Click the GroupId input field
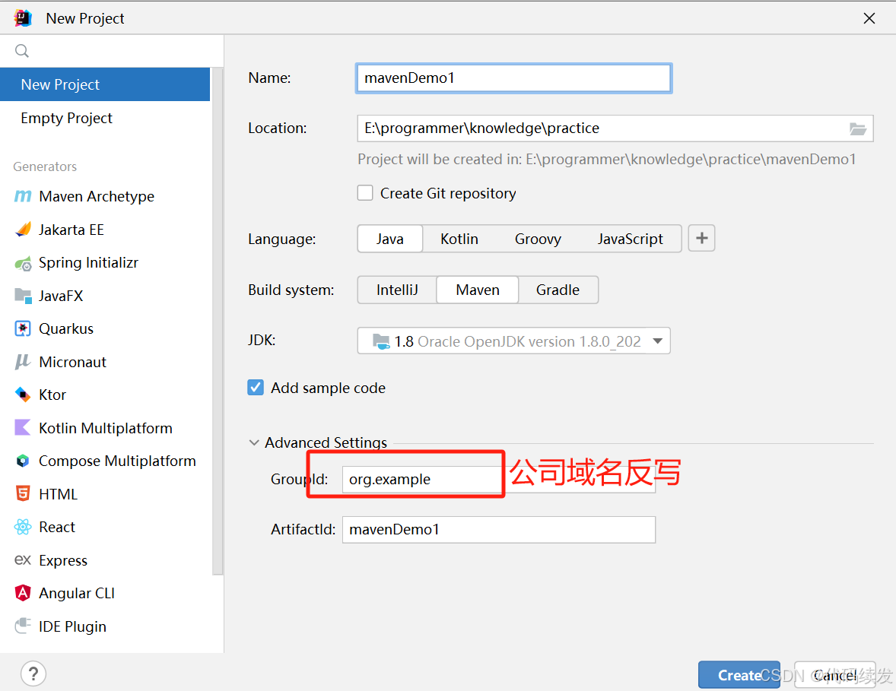This screenshot has height=691, width=896. click(x=499, y=479)
